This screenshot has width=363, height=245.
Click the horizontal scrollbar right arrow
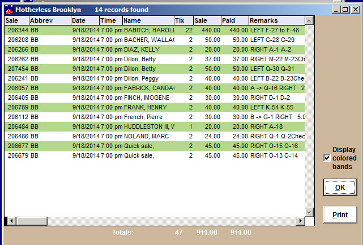(x=301, y=221)
